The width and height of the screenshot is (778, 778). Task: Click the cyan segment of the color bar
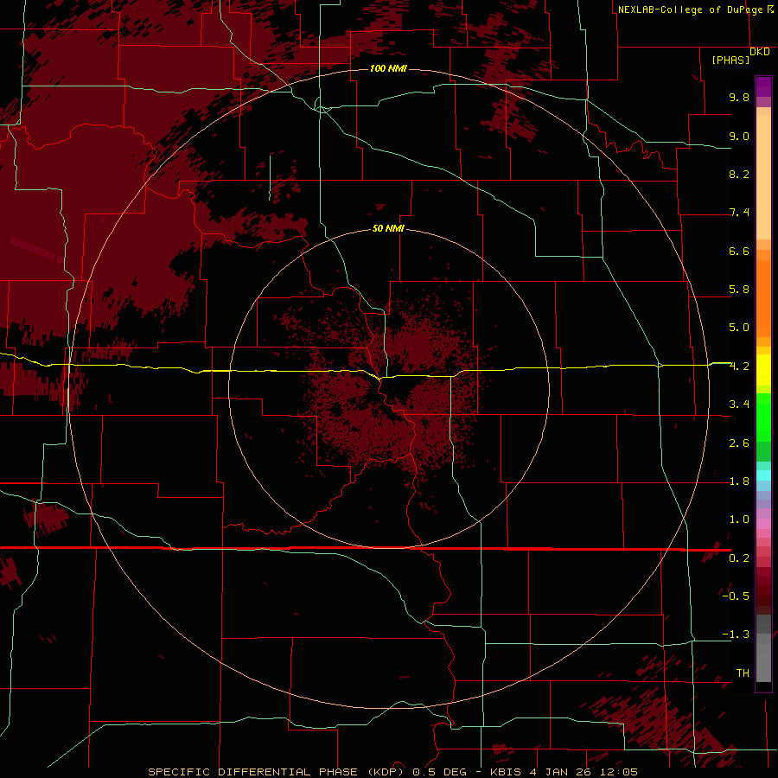(x=763, y=475)
